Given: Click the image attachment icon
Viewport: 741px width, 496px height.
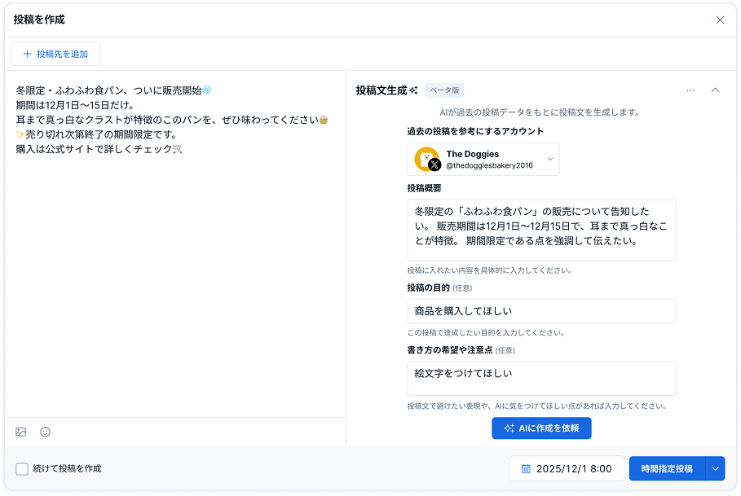Looking at the screenshot, I should pyautogui.click(x=21, y=432).
